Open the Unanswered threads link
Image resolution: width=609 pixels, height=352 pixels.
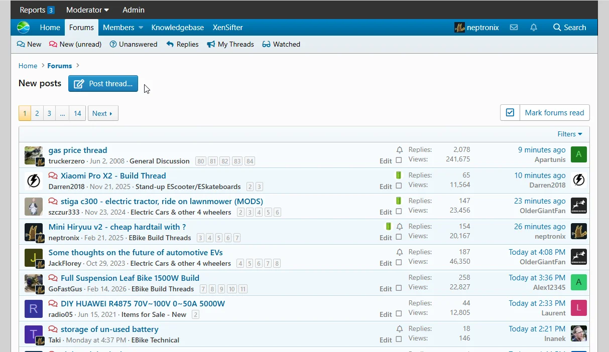click(x=134, y=44)
